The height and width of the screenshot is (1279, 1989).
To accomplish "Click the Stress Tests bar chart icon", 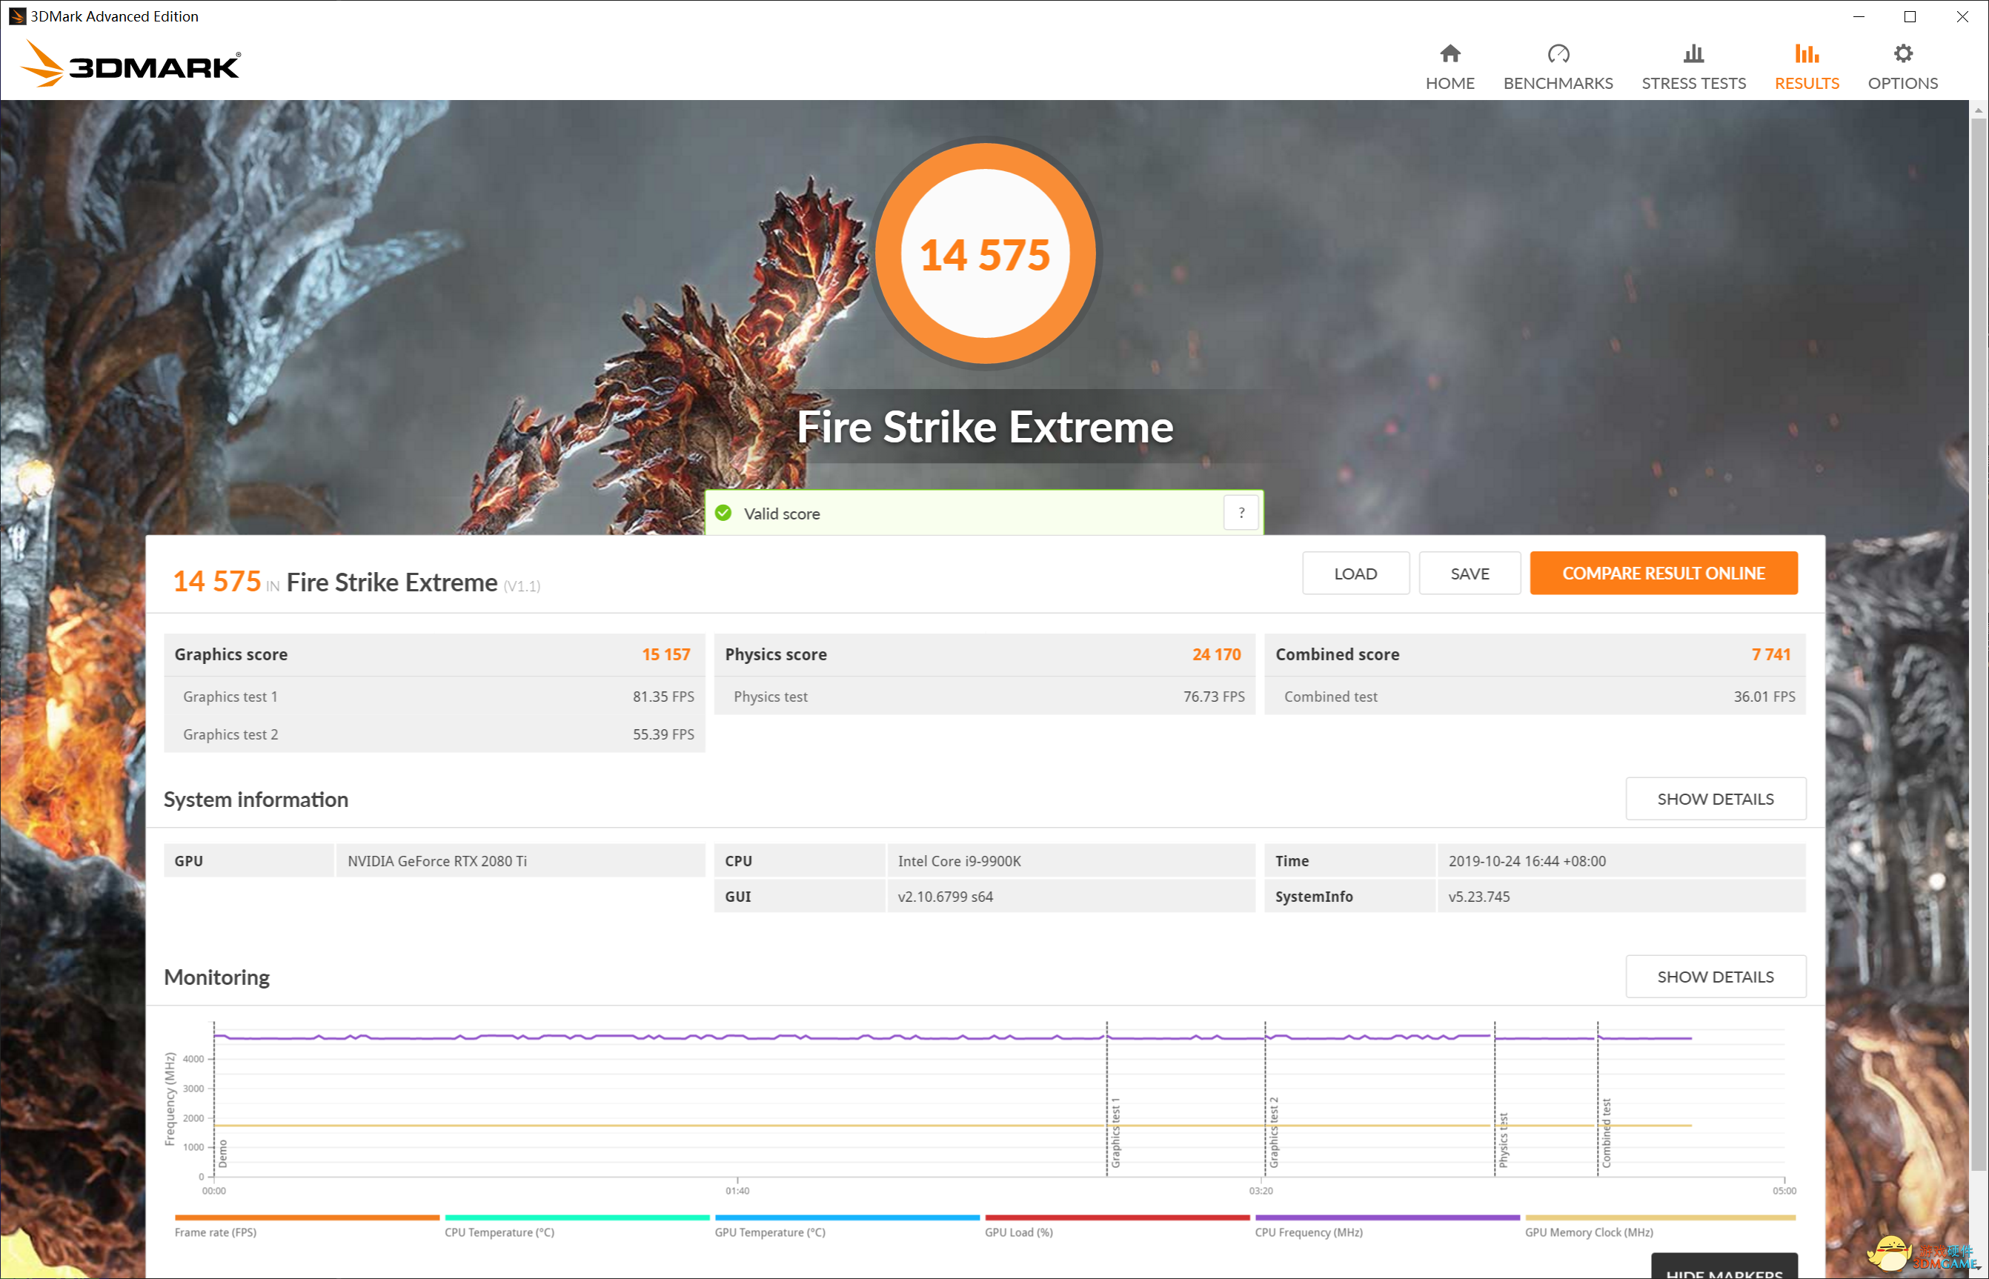I will point(1693,54).
